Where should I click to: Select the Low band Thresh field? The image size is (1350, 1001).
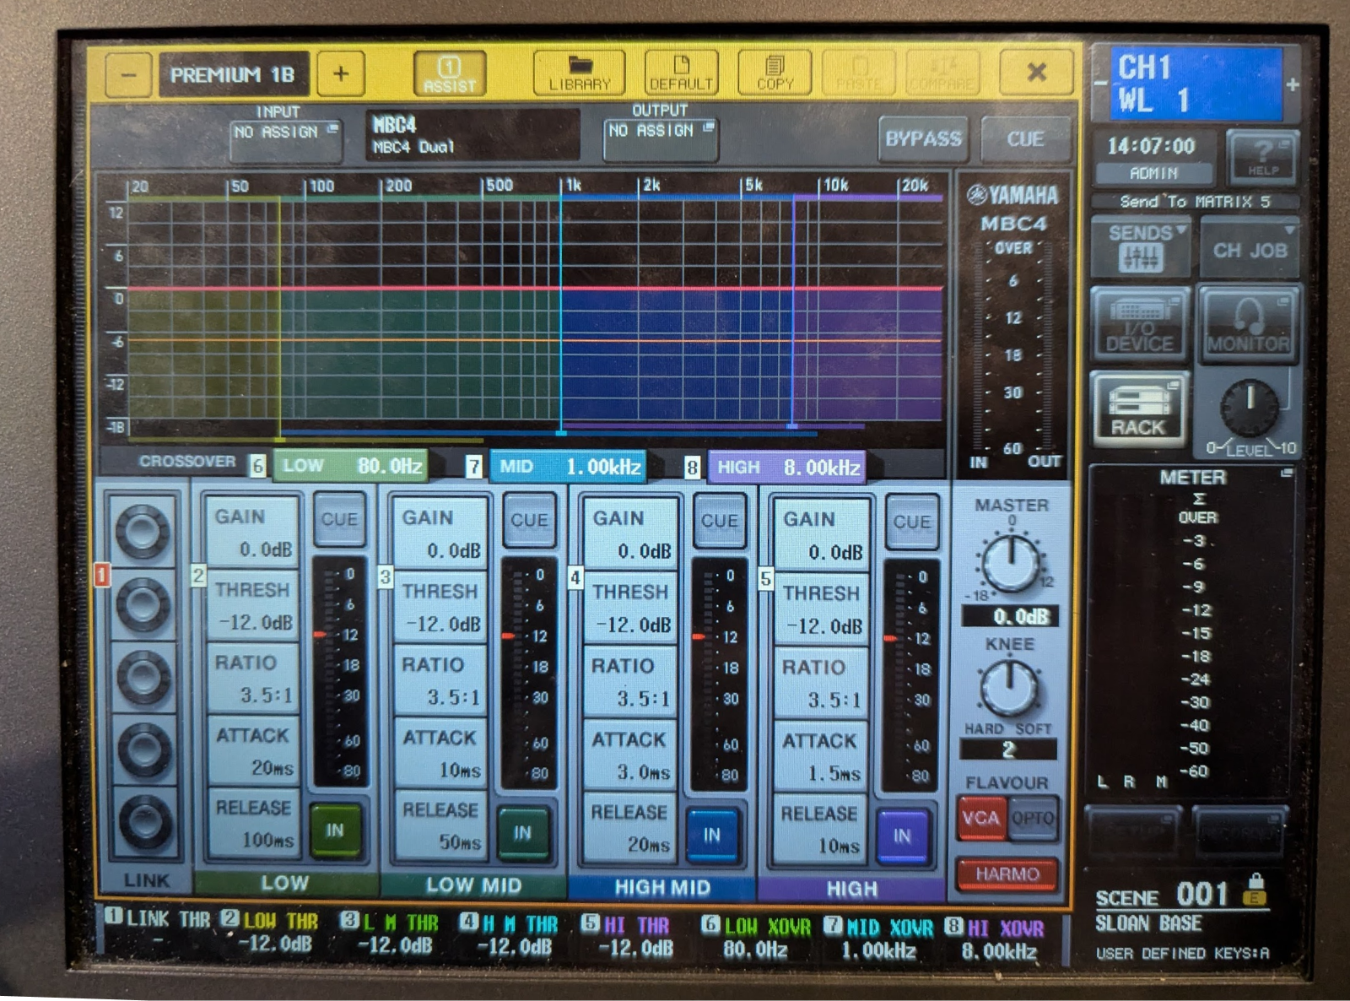point(252,604)
